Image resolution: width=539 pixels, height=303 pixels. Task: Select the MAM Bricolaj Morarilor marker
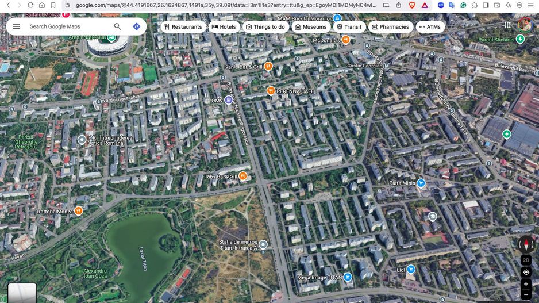click(x=337, y=18)
